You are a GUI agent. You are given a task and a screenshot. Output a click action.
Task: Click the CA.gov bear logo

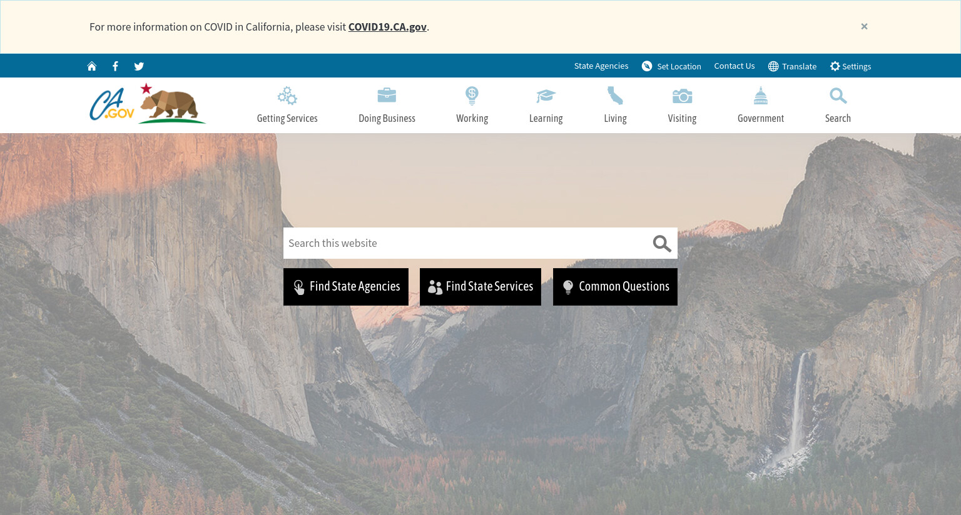pyautogui.click(x=148, y=103)
